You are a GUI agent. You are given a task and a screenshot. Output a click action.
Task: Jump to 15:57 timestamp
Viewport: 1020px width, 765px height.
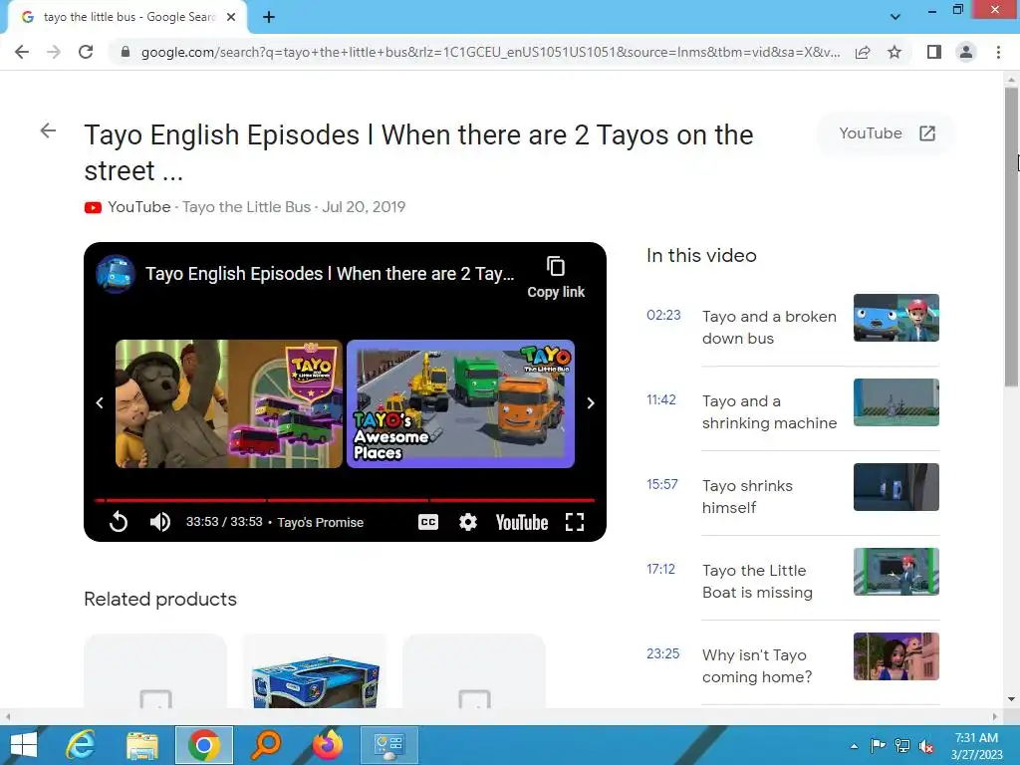coord(662,484)
